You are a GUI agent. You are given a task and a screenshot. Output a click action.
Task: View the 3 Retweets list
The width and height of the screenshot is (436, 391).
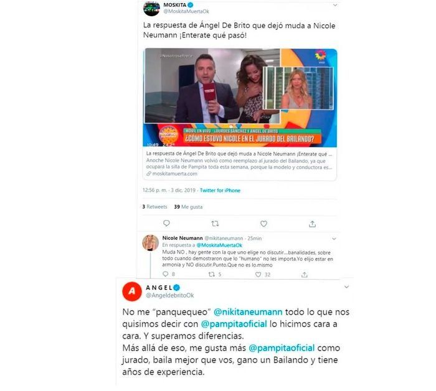(154, 207)
